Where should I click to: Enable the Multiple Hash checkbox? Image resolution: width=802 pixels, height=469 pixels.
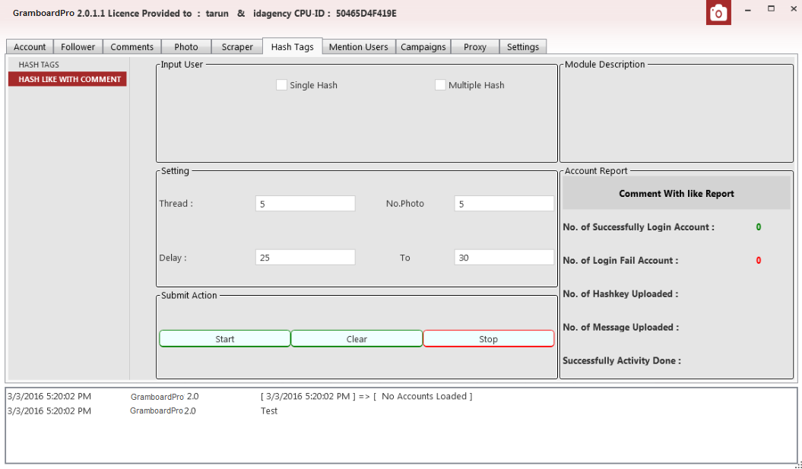[x=440, y=85]
